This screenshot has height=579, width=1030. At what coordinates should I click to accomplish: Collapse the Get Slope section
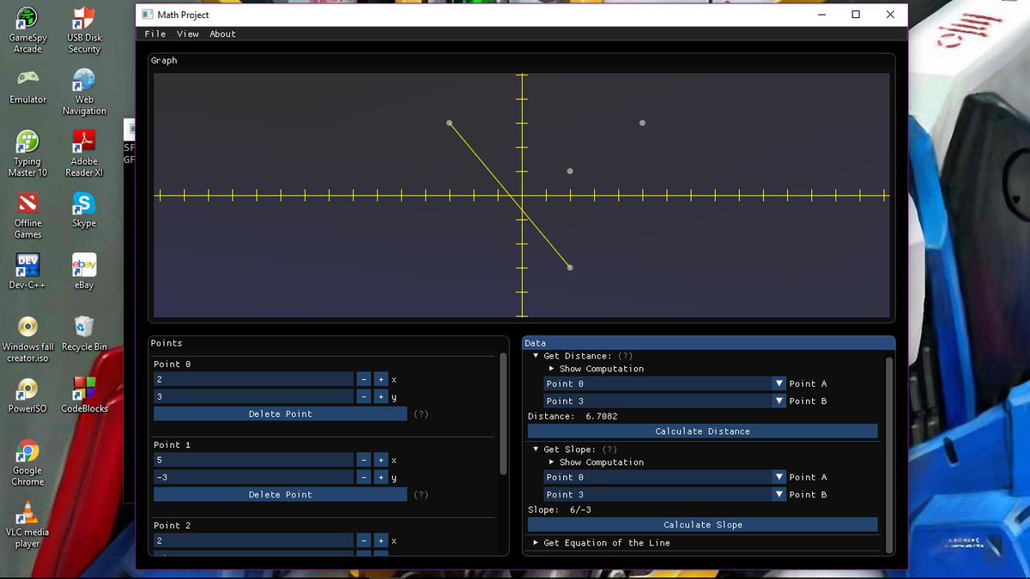(536, 449)
